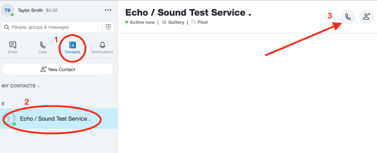Open the dial pad icon

click(x=109, y=27)
